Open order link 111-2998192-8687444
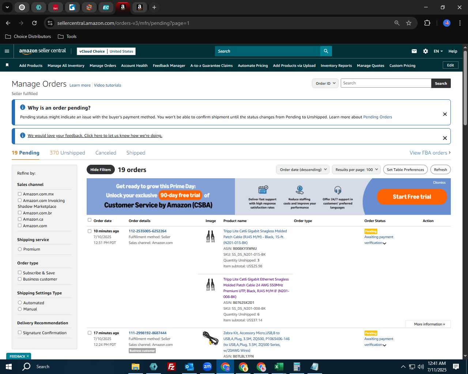The width and height of the screenshot is (468, 374). point(147,333)
